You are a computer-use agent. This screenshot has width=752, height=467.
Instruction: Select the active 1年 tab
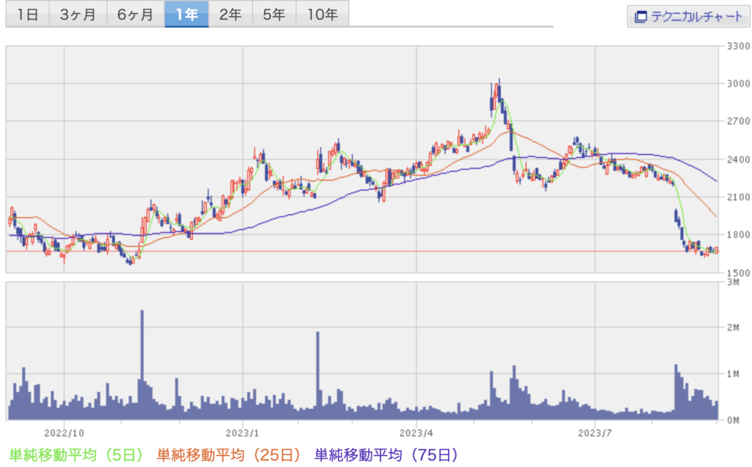tap(187, 15)
